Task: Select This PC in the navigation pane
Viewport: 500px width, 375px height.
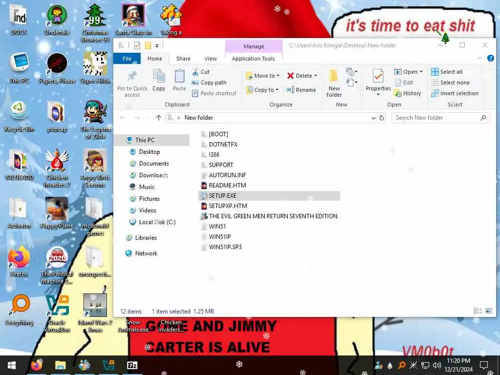Action: 153,140
